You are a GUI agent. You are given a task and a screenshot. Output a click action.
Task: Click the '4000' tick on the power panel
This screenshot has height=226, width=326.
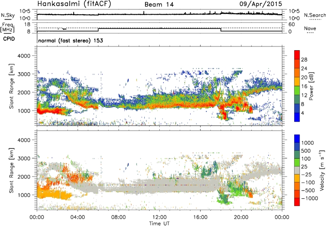(x=24, y=56)
